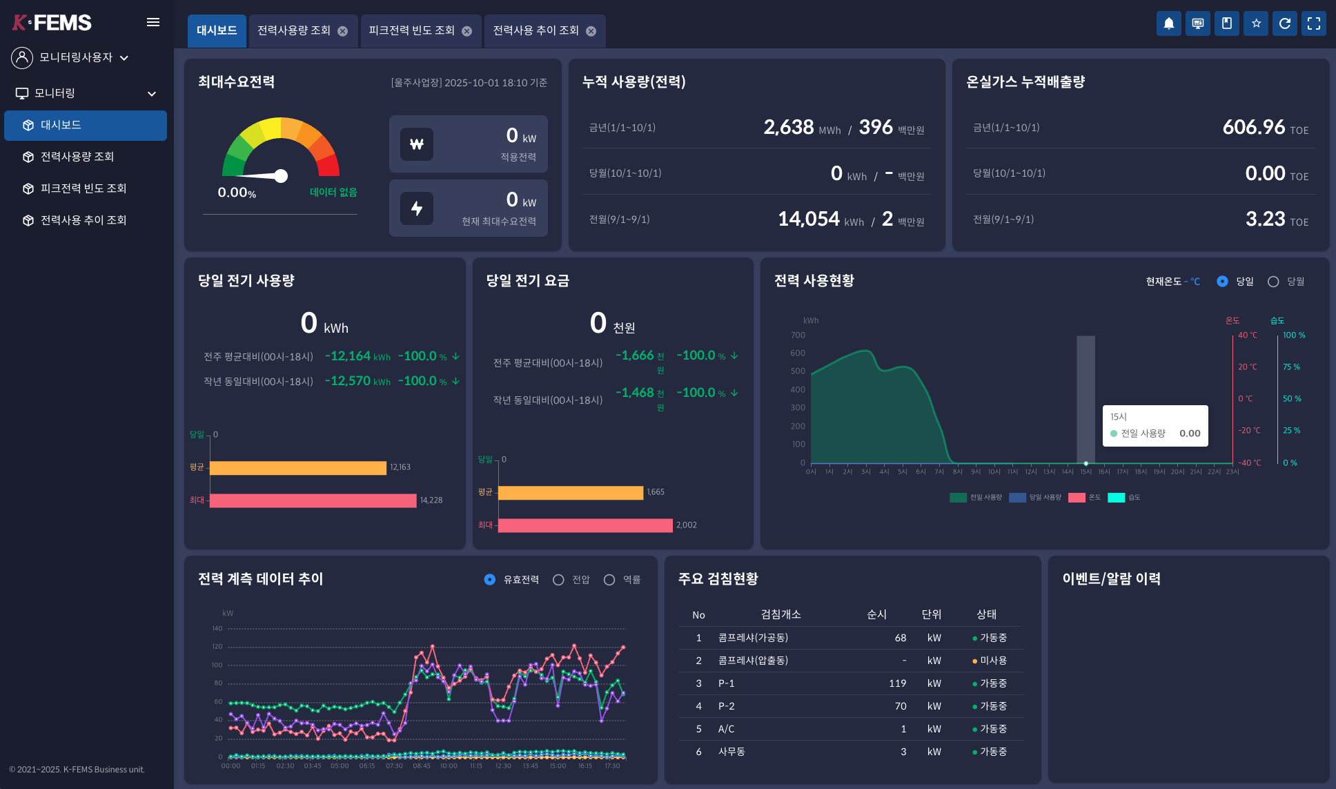Open the 대시보드 tab
1336x789 pixels.
[x=217, y=31]
